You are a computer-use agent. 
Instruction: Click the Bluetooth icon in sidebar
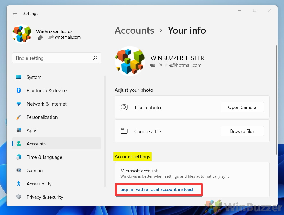tap(19, 90)
